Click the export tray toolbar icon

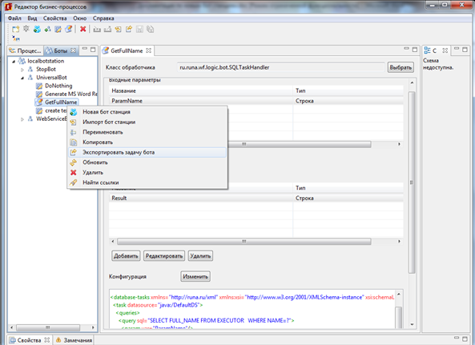pos(107,29)
